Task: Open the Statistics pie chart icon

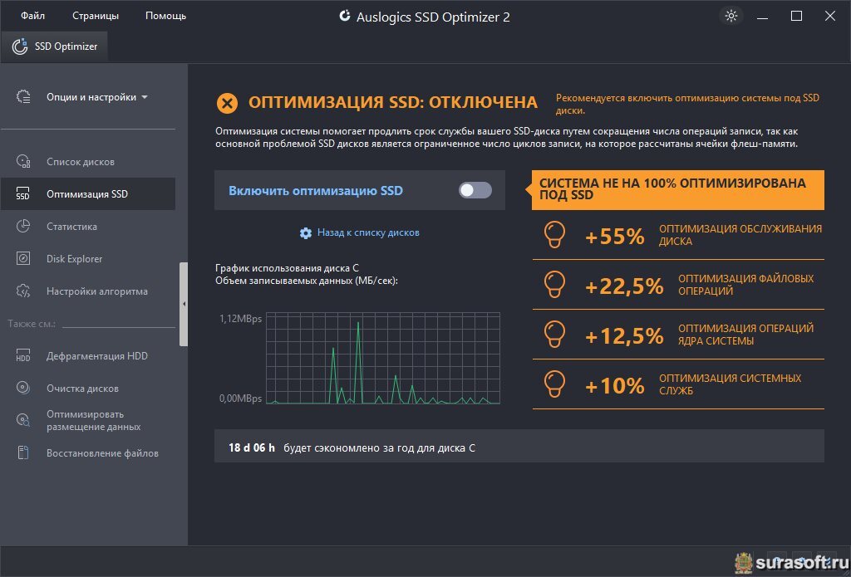Action: pos(23,226)
